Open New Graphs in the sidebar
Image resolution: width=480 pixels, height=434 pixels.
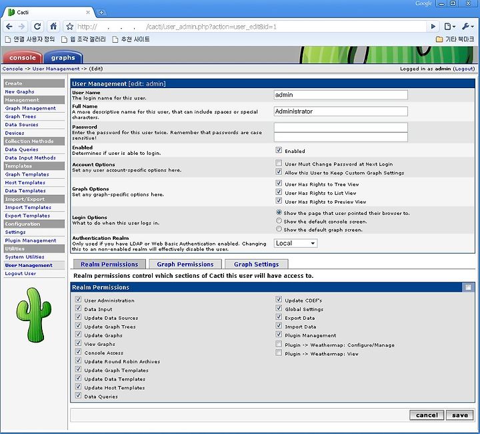(19, 91)
